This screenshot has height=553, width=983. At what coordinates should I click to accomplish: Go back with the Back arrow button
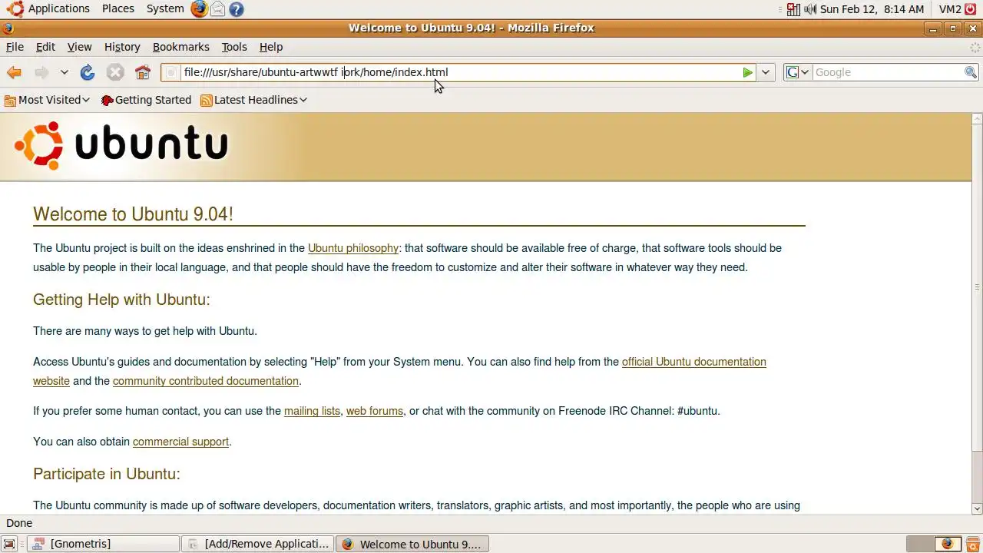pyautogui.click(x=14, y=72)
